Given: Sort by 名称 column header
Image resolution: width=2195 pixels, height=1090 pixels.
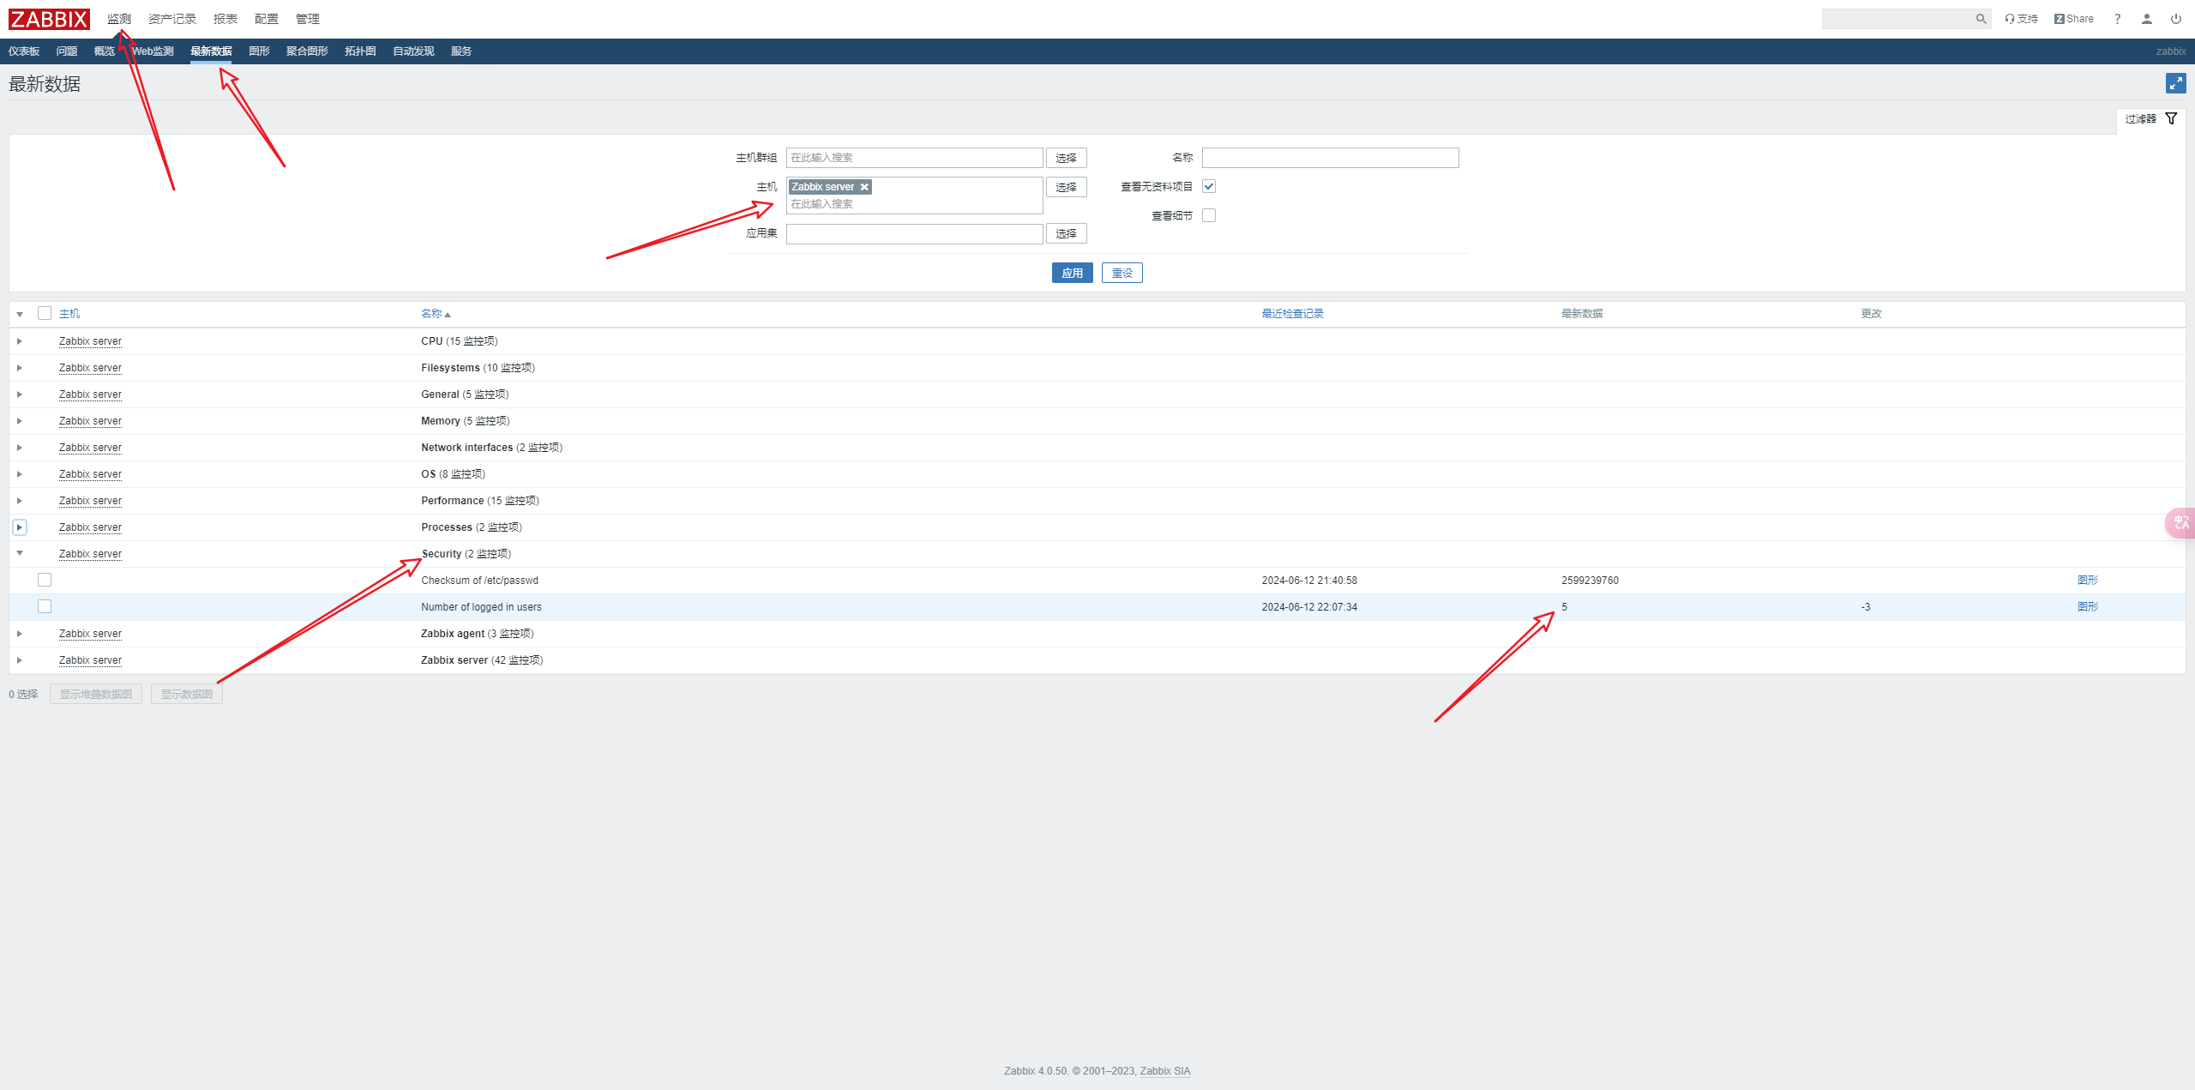Looking at the screenshot, I should click(436, 314).
